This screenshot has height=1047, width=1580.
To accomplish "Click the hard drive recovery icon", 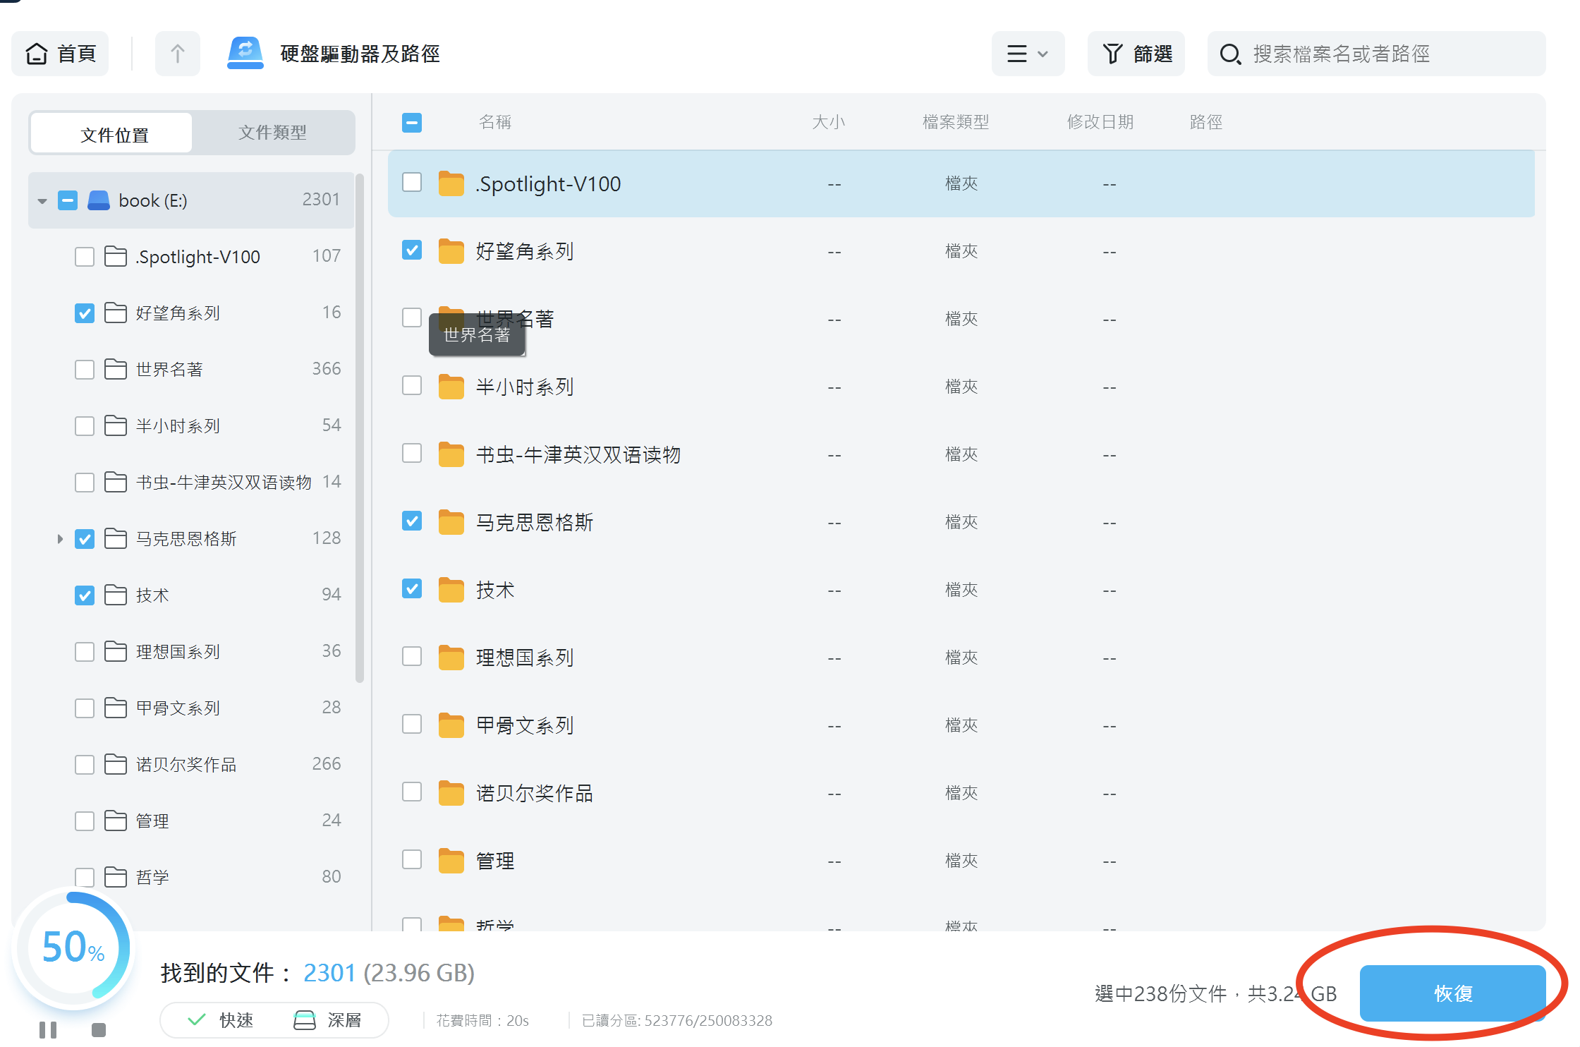I will pos(245,54).
